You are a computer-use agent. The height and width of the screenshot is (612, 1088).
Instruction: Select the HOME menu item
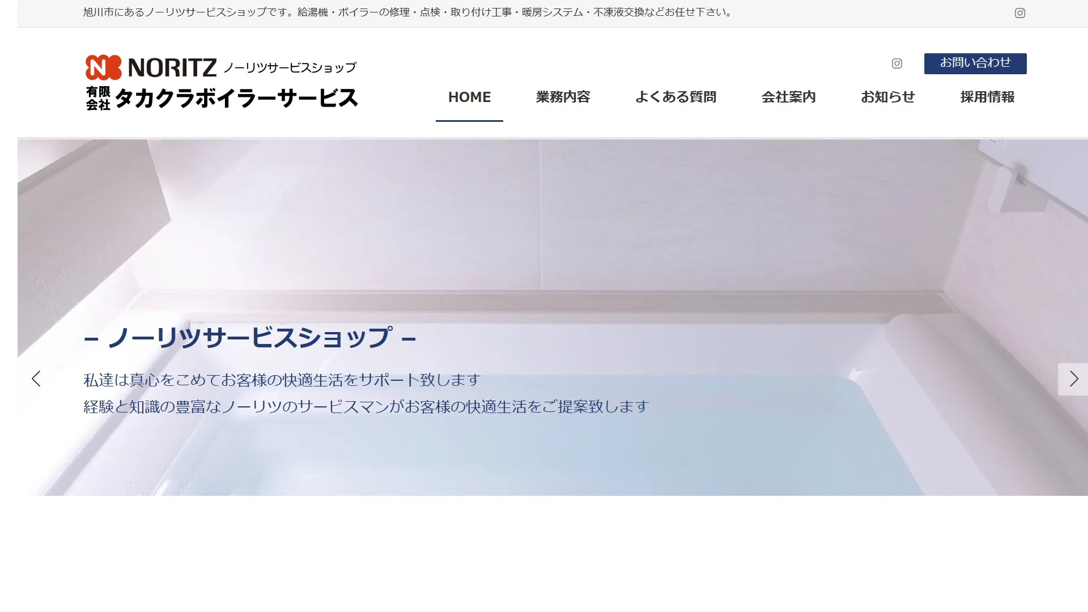pos(469,97)
